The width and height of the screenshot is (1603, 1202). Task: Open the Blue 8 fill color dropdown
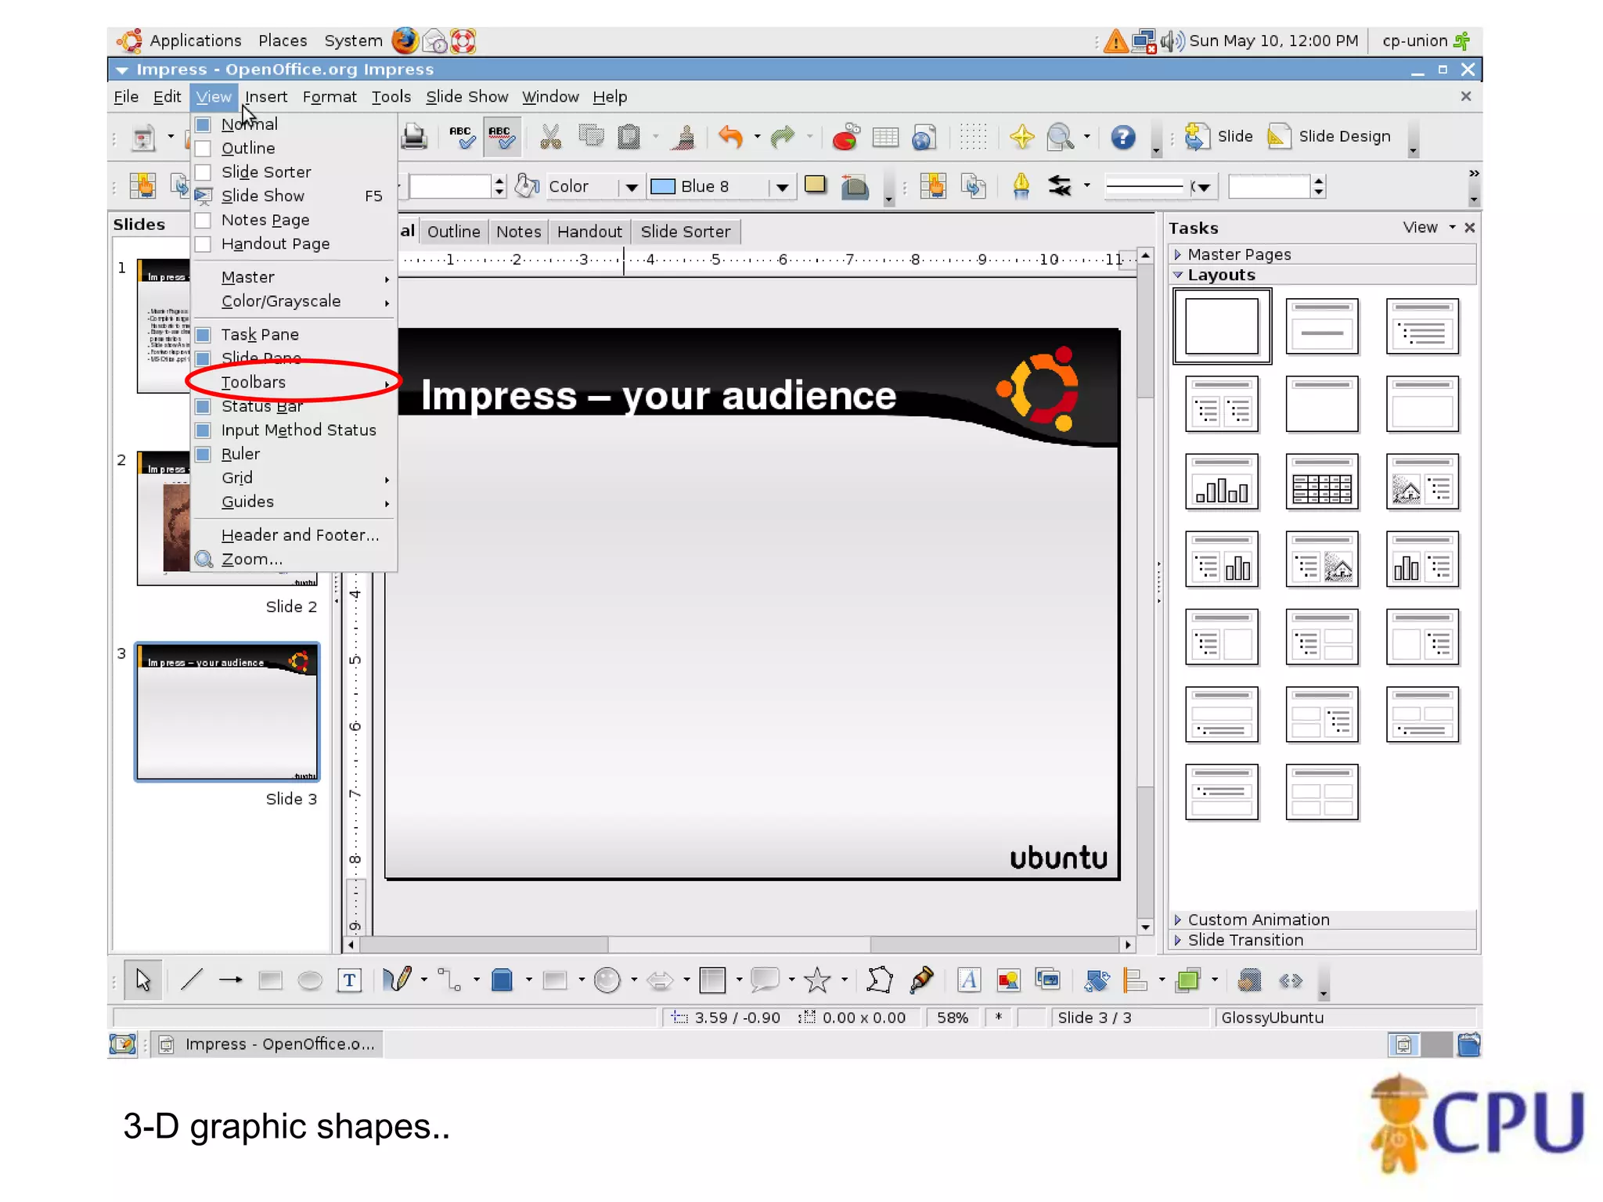(780, 187)
